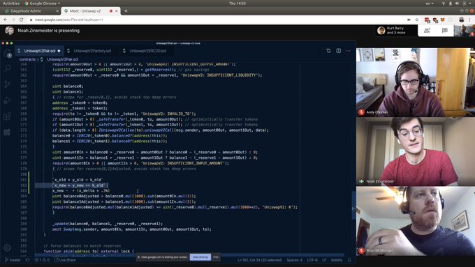This screenshot has width=475, height=267.
Task: Click the split editor icon
Action: (338, 51)
